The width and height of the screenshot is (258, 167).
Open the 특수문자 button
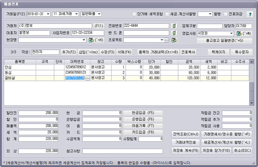point(242,52)
